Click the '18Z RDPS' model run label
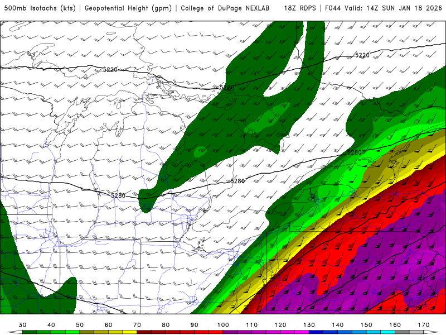 pos(300,8)
